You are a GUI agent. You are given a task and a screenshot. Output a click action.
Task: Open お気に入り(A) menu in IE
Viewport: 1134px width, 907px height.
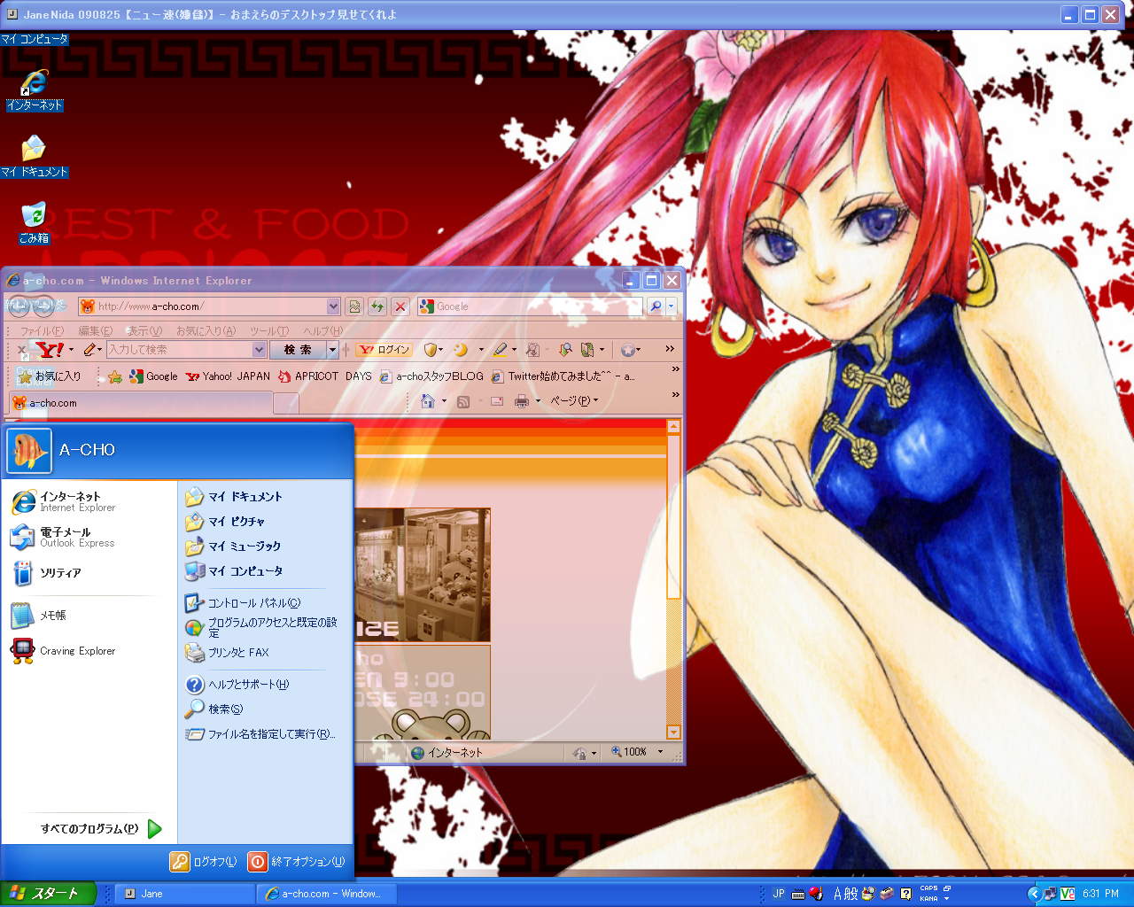click(x=206, y=331)
